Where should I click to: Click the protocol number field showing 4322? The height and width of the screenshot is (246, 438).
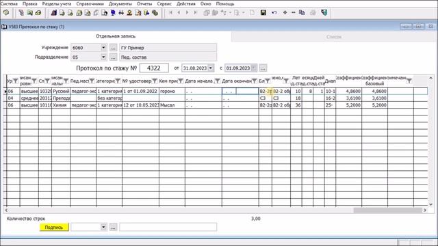[154, 68]
